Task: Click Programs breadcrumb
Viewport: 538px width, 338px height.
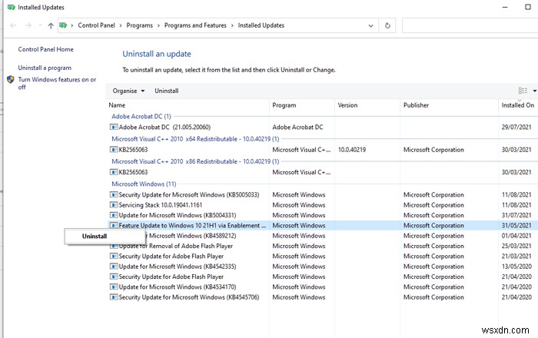Action: pyautogui.click(x=139, y=25)
